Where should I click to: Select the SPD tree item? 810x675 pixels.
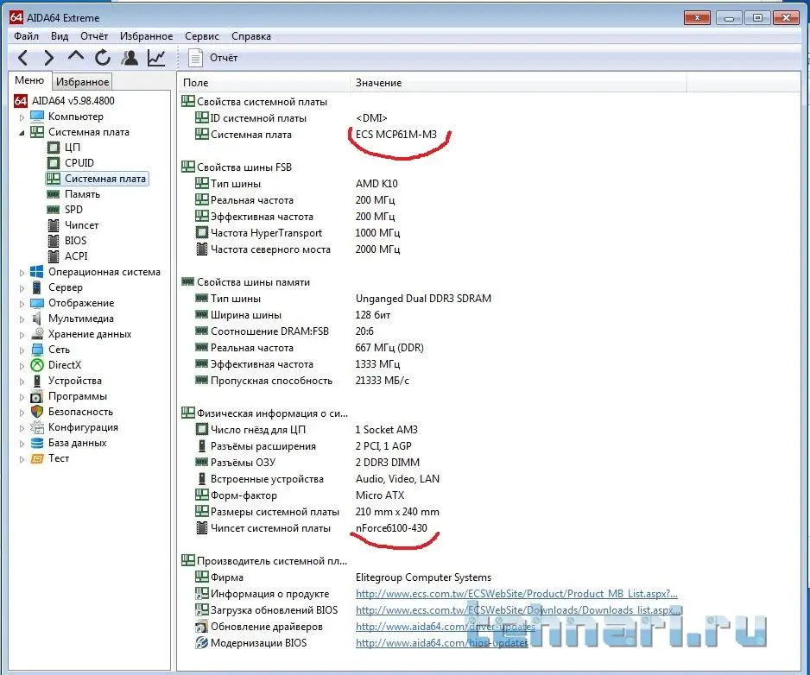(x=73, y=210)
